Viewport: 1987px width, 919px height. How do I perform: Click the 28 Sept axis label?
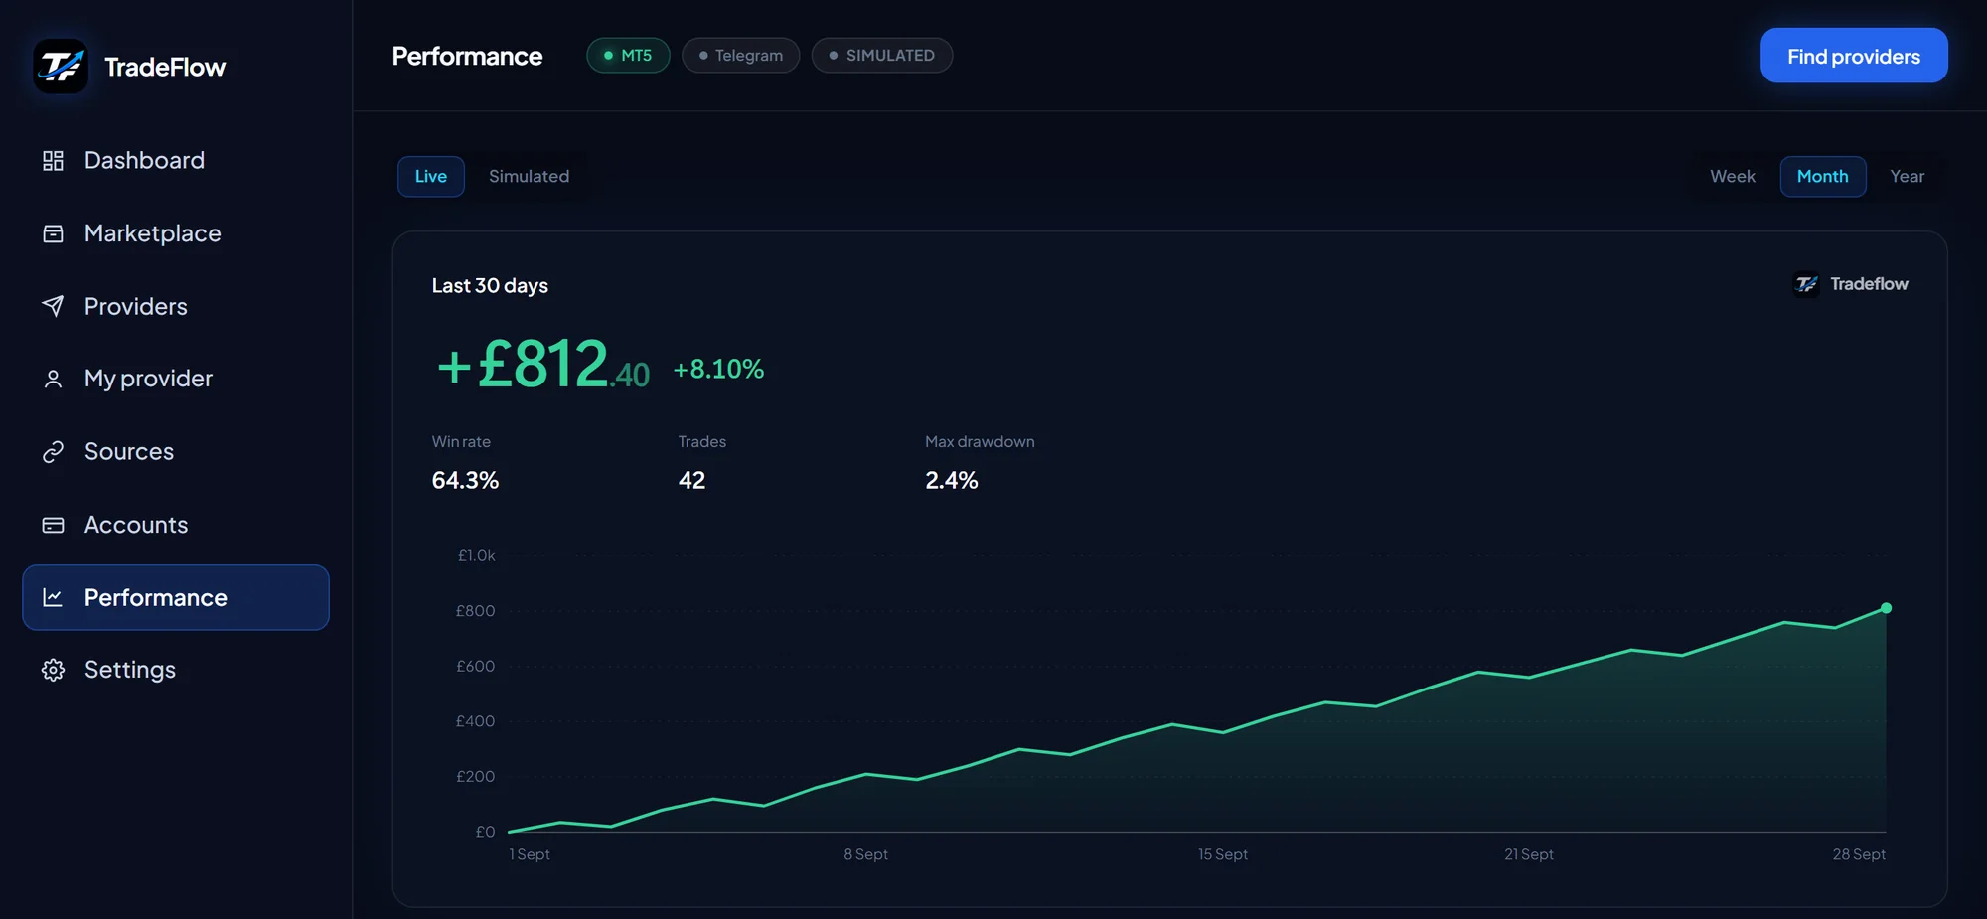1859,854
